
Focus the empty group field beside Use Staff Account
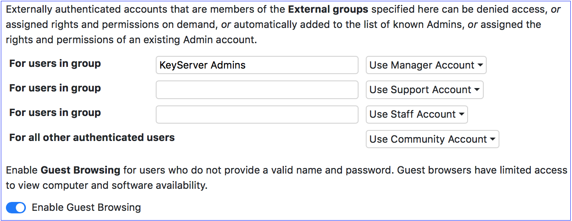pyautogui.click(x=257, y=114)
